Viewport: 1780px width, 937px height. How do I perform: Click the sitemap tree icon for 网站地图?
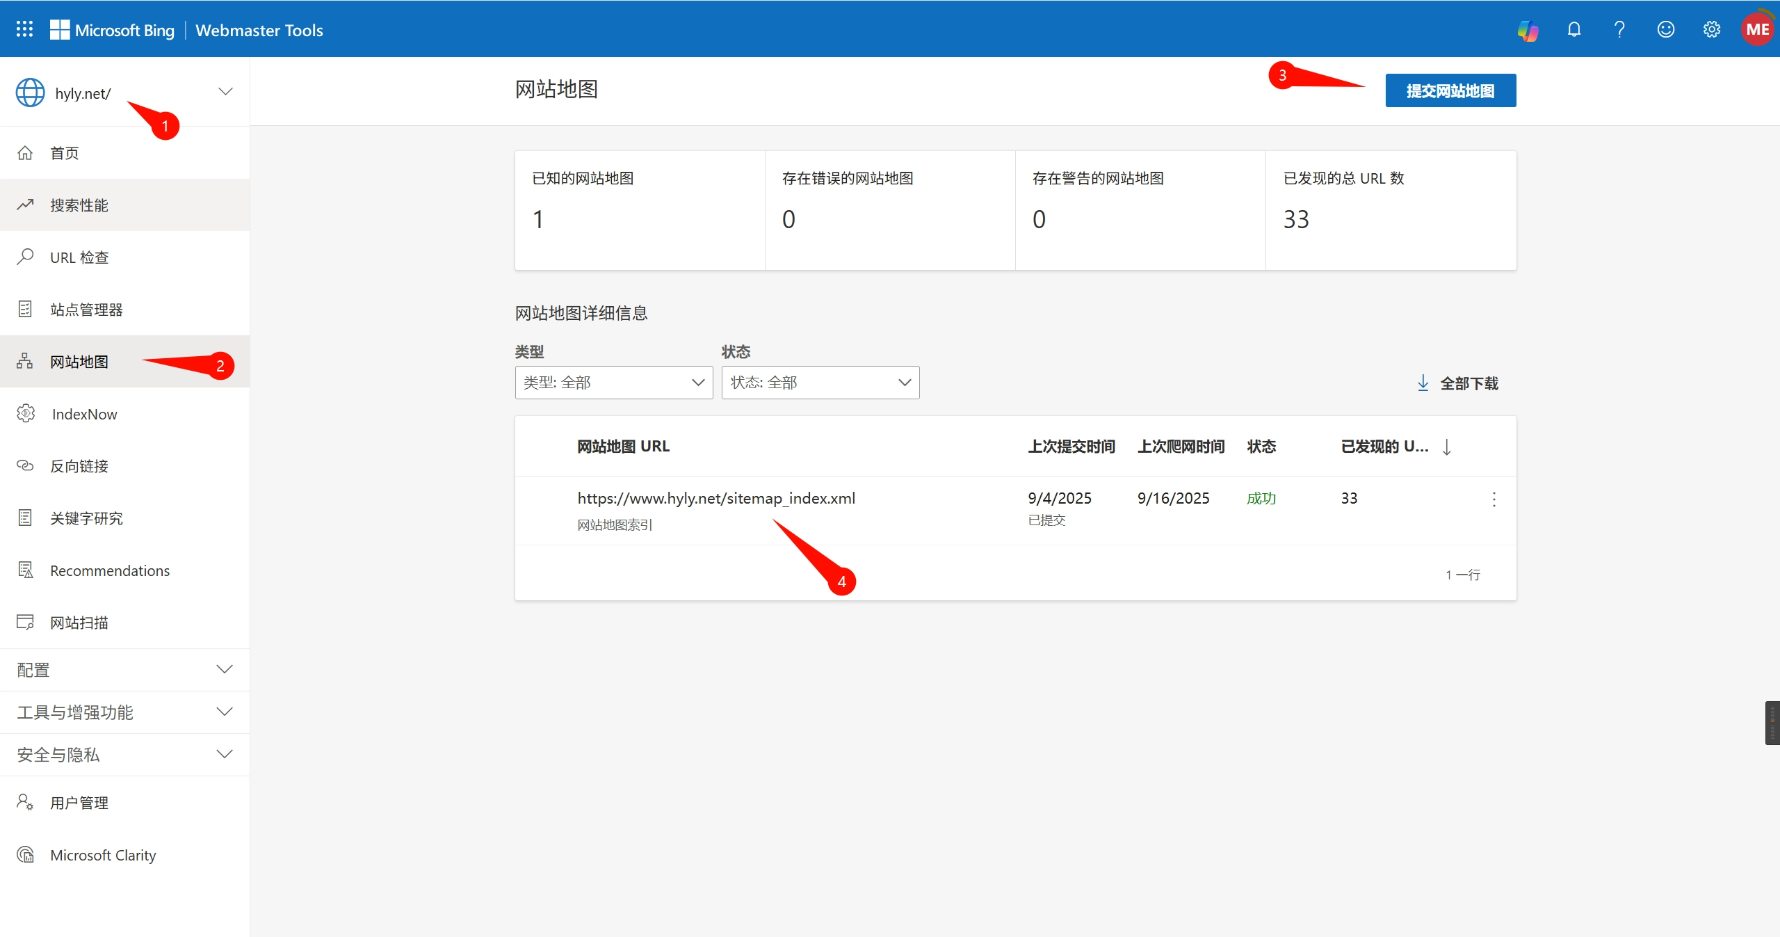(x=25, y=361)
